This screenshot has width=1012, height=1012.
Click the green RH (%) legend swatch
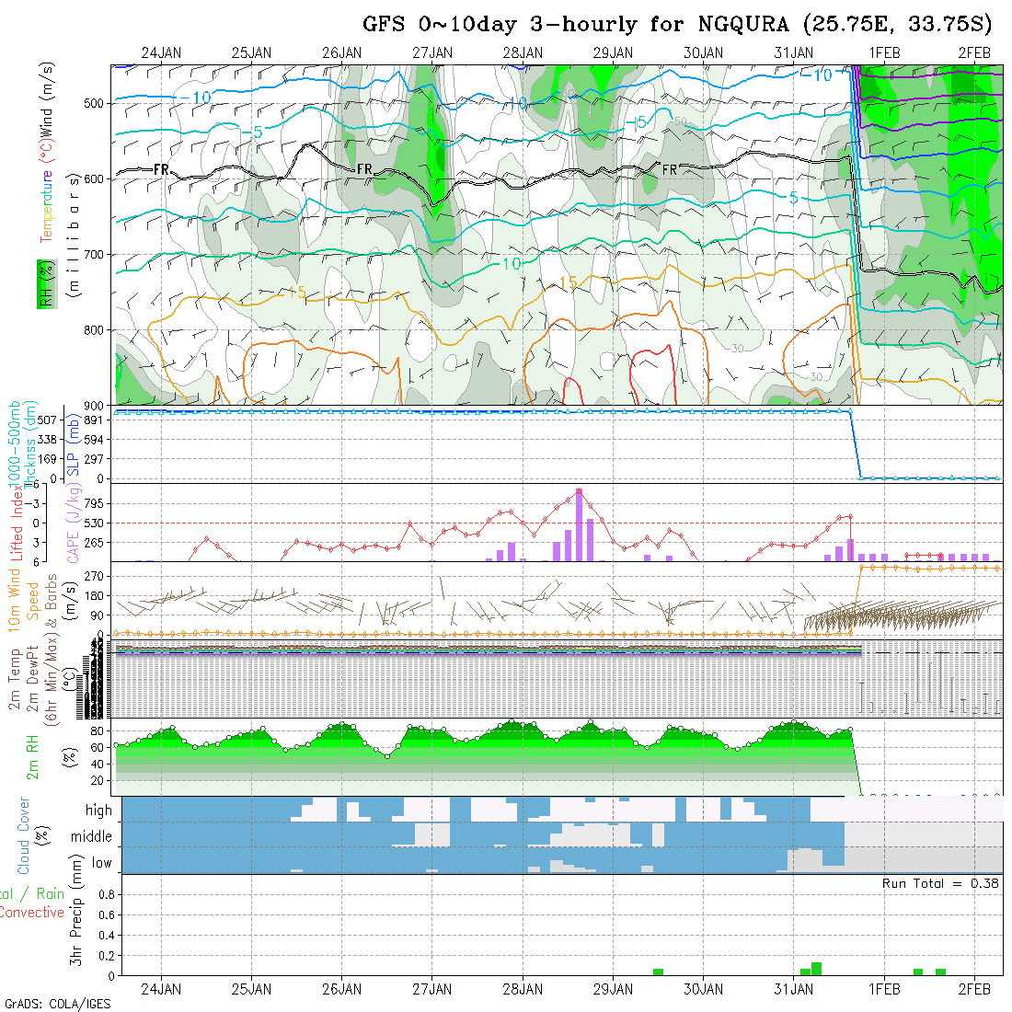47,284
